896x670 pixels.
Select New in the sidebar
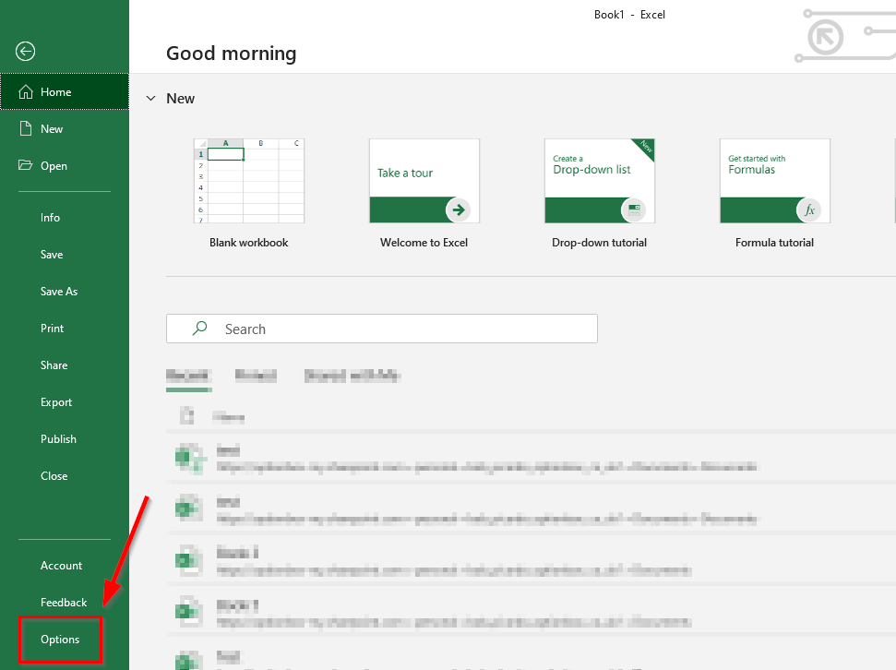pyautogui.click(x=65, y=128)
